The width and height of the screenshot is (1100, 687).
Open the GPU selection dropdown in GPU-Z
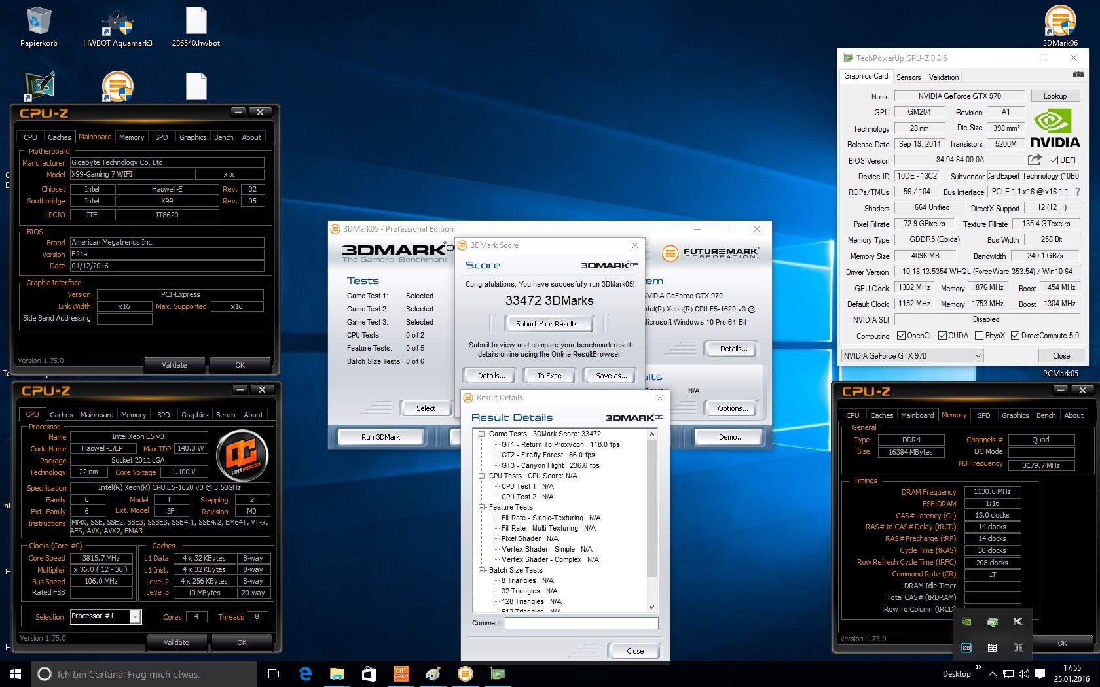913,356
